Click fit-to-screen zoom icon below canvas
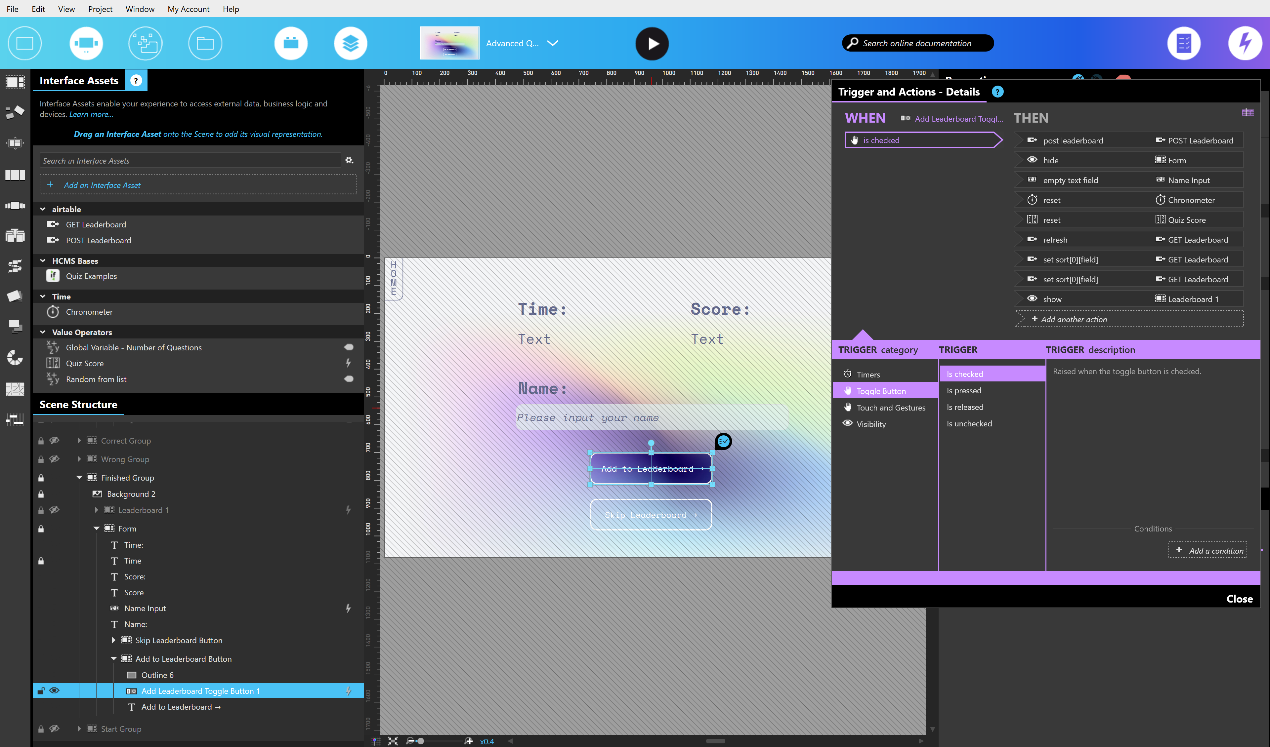The image size is (1270, 747). click(x=393, y=741)
